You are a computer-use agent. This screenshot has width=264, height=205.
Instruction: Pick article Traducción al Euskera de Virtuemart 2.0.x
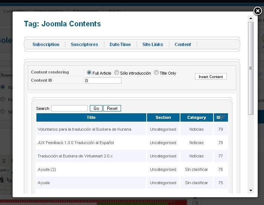click(x=75, y=156)
